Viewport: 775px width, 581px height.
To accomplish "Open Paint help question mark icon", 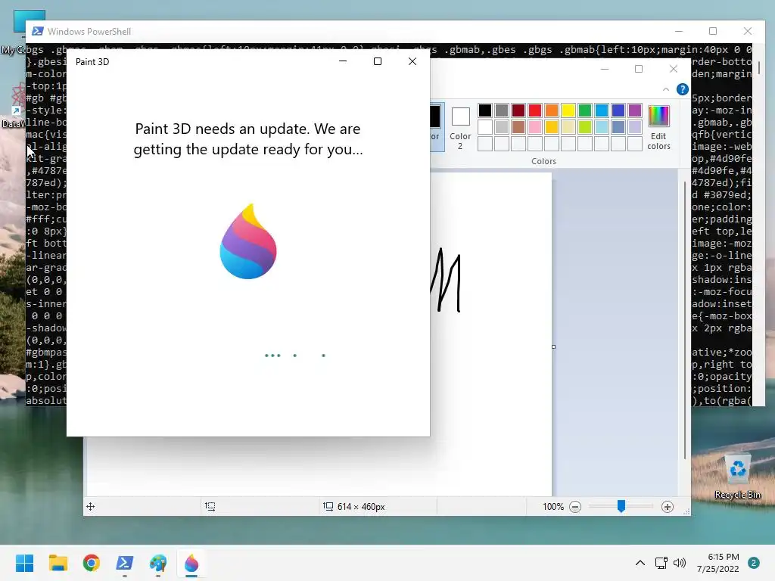I will pyautogui.click(x=682, y=89).
